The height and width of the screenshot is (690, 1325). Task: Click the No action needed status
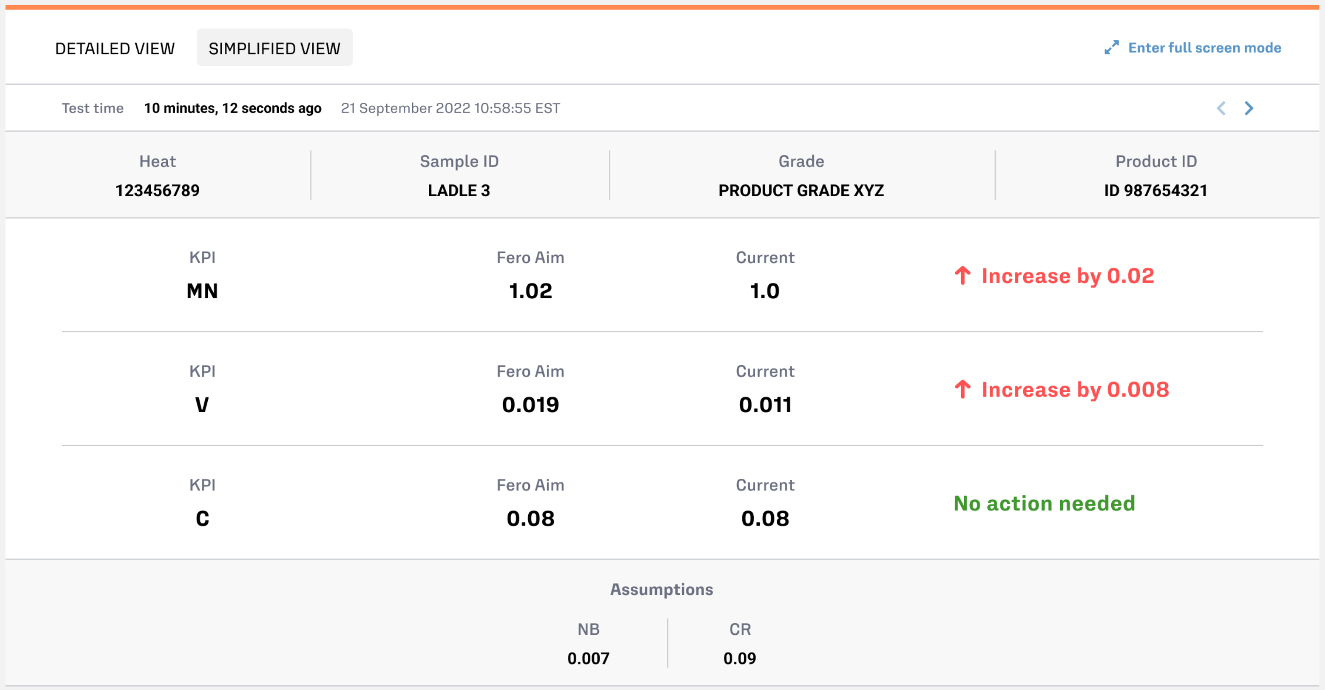(1044, 503)
